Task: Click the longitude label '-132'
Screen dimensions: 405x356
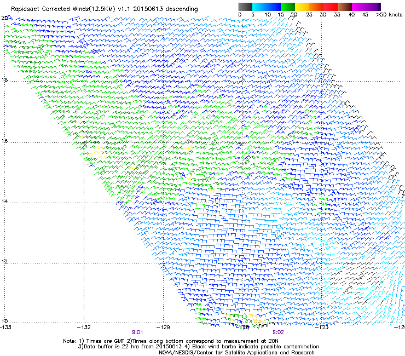Action: pyautogui.click(x=84, y=328)
